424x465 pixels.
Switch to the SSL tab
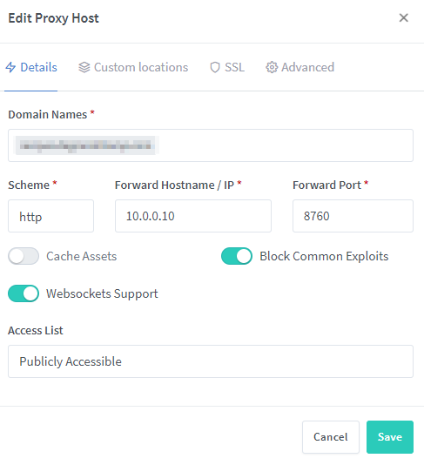coord(227,67)
